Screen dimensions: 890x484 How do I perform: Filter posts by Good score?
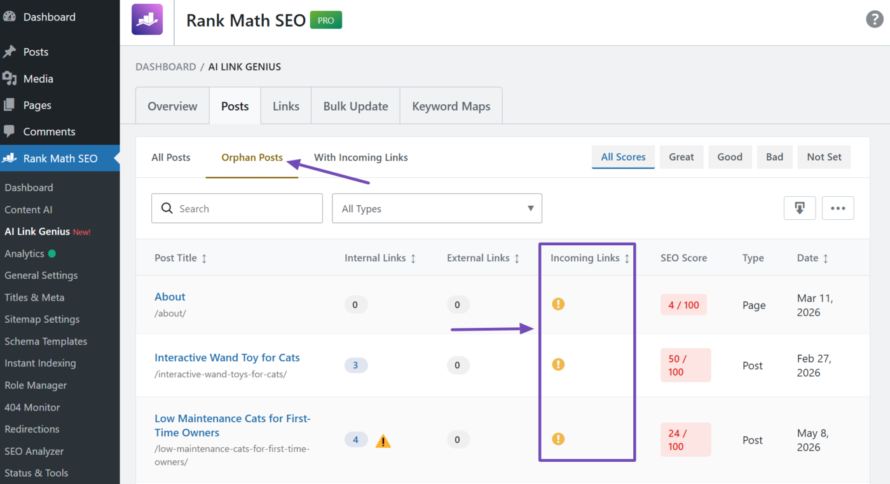tap(730, 157)
